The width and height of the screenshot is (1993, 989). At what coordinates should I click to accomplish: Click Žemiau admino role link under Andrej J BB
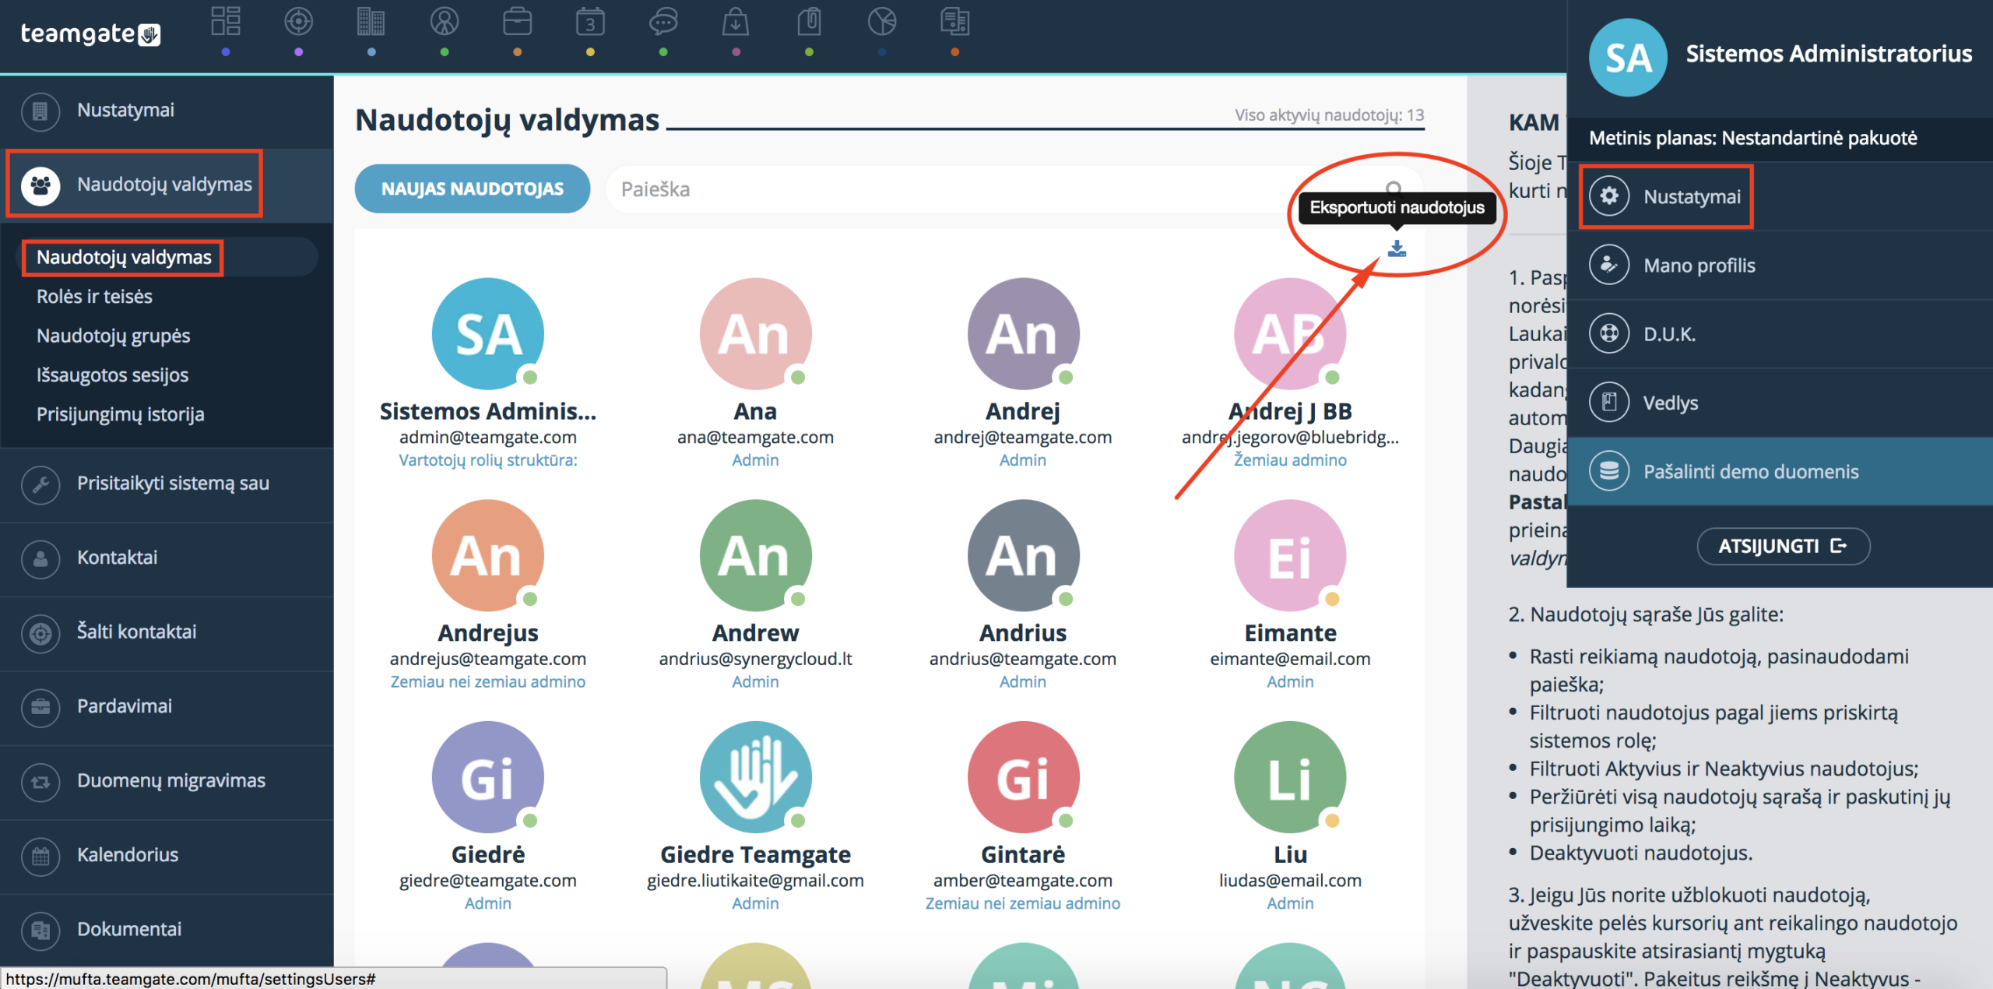coord(1290,460)
